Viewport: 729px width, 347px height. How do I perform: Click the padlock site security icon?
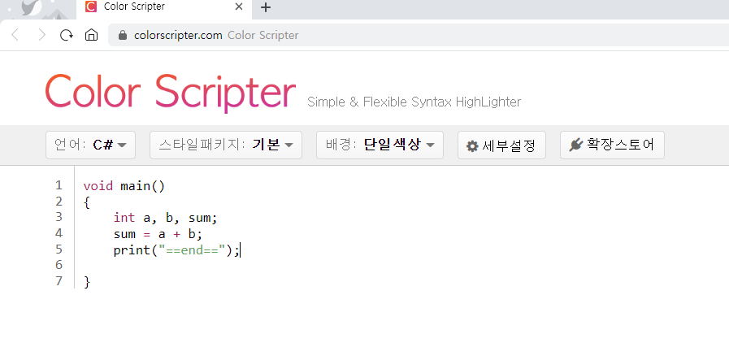pos(123,36)
